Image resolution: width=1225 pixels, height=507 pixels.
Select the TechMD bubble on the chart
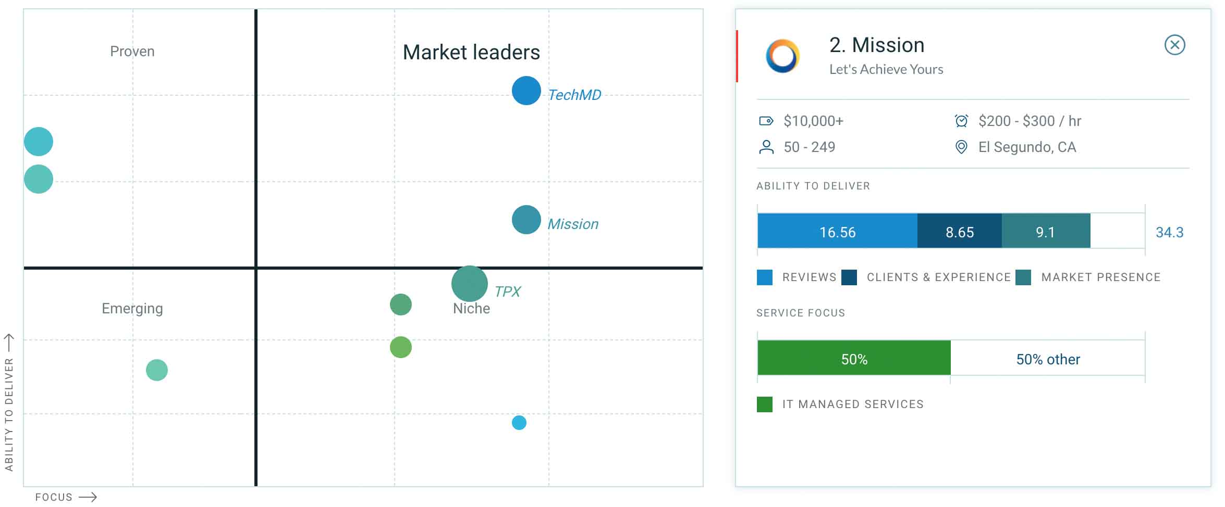click(x=526, y=91)
